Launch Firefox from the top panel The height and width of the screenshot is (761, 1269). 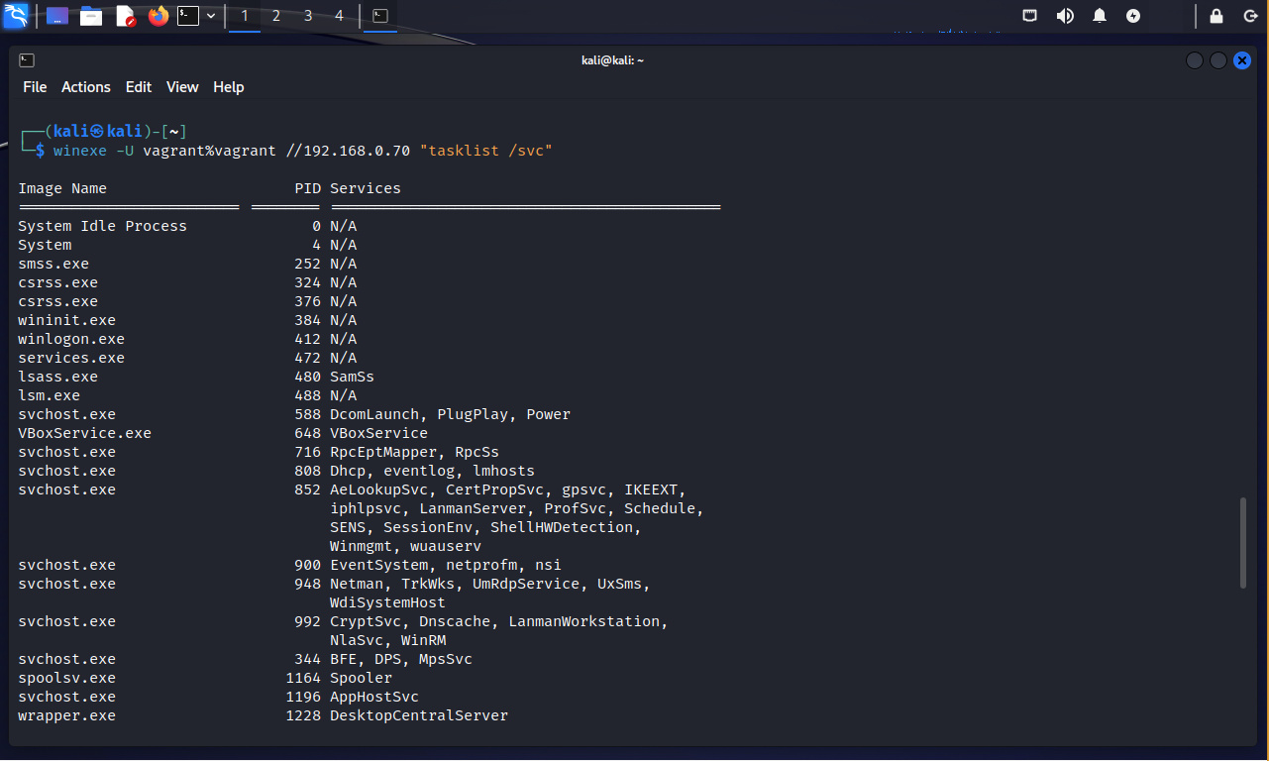coord(158,16)
